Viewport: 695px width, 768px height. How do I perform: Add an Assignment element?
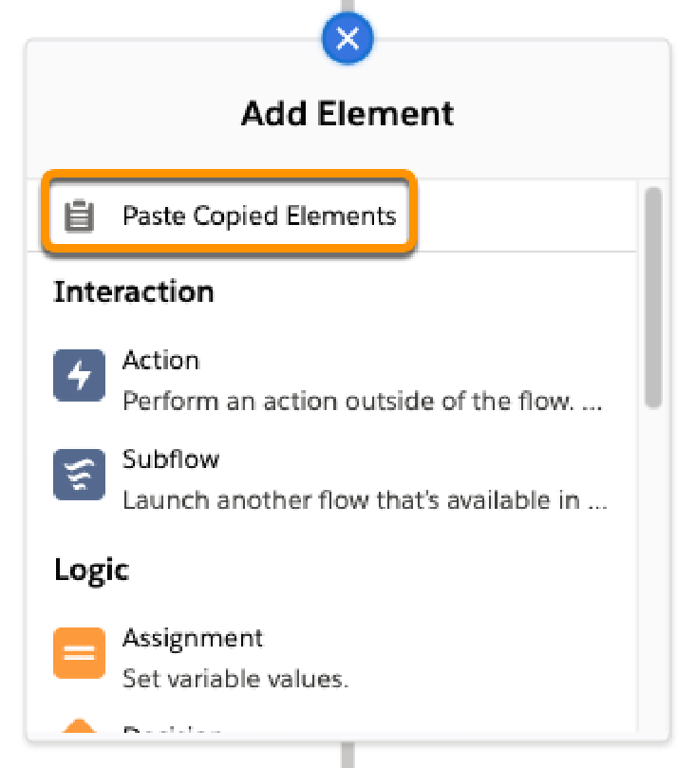193,638
